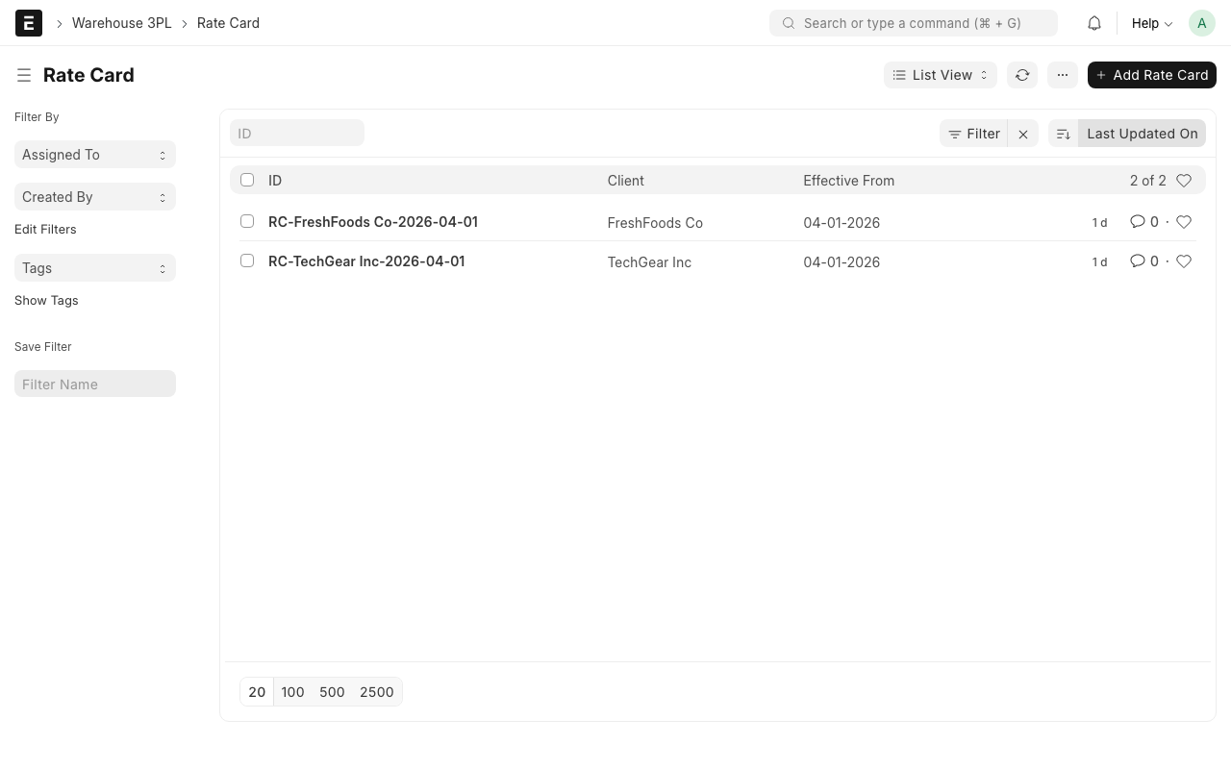The height and width of the screenshot is (769, 1231).
Task: Open the List View switcher dropdown
Action: [x=940, y=75]
